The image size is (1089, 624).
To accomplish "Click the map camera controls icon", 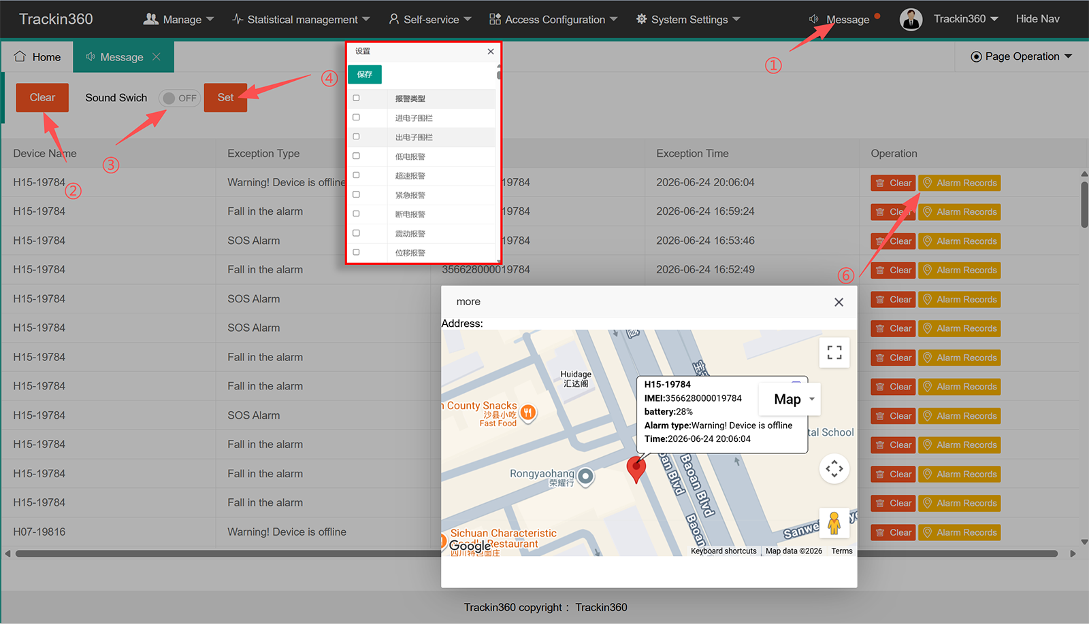I will pyautogui.click(x=834, y=468).
